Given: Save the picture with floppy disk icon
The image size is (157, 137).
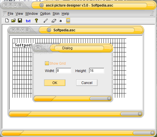Looking at the screenshot, I should [x=20, y=21].
